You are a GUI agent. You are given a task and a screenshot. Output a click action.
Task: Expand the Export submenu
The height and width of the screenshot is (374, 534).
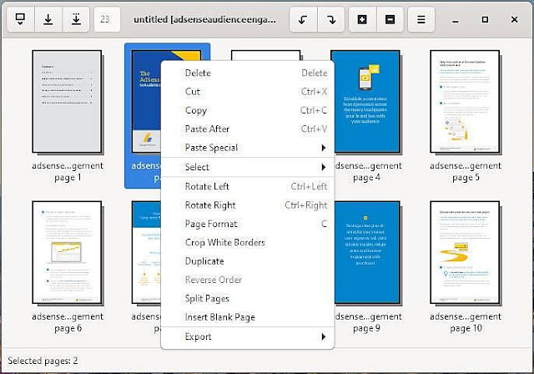(248, 336)
